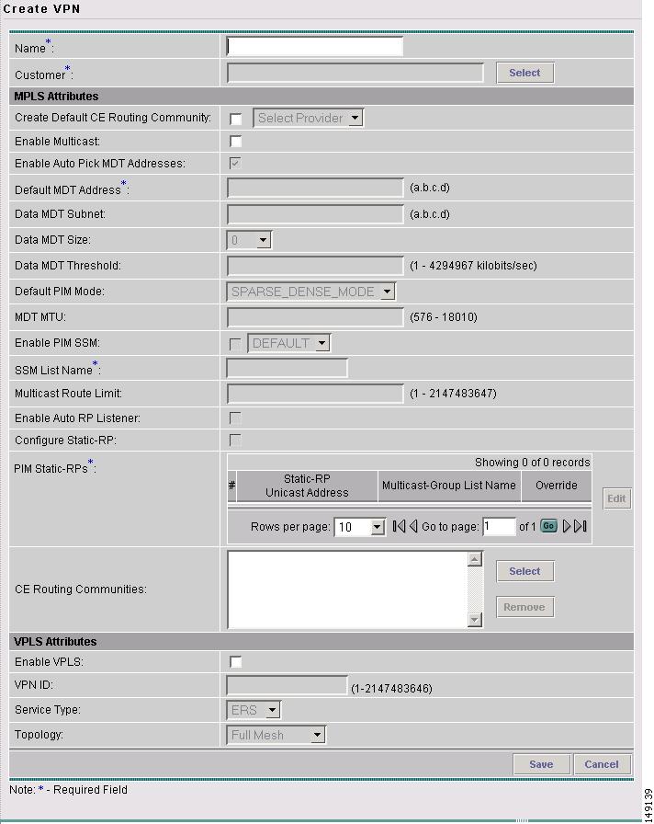Image resolution: width=654 pixels, height=824 pixels.
Task: Toggle Enable Auto RP Listener checkbox
Action: tap(235, 418)
